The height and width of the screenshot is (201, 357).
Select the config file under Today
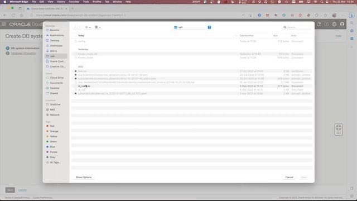tap(192, 41)
